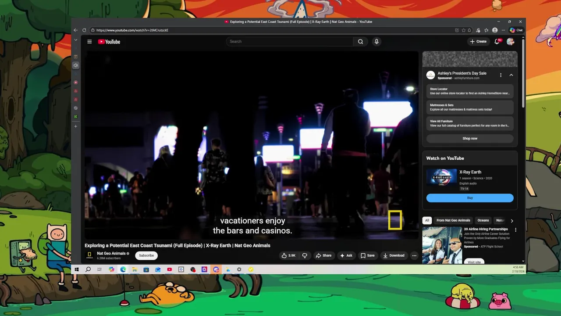
Task: Open the YouTube hamburger guide menu
Action: tap(89, 42)
